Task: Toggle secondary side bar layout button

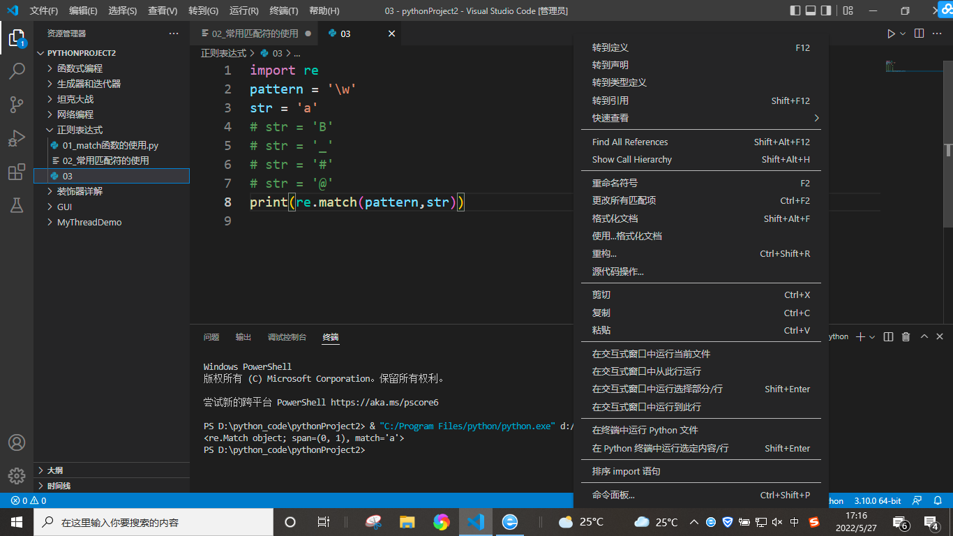Action: click(x=826, y=10)
